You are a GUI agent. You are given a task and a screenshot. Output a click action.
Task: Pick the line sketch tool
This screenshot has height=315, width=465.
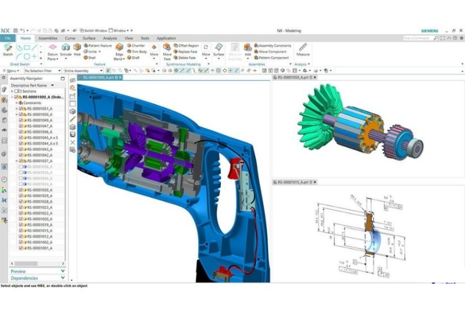point(34,48)
